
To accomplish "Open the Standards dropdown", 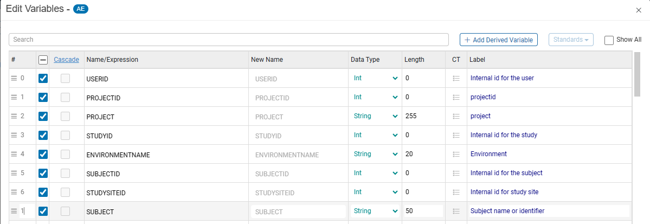I will pos(571,40).
